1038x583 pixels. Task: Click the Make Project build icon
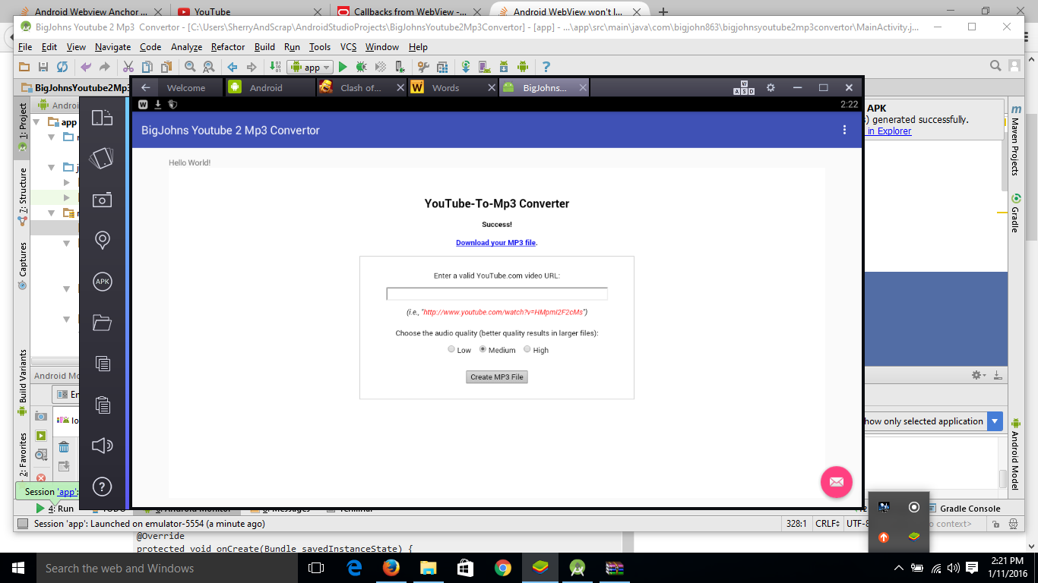[x=274, y=67]
